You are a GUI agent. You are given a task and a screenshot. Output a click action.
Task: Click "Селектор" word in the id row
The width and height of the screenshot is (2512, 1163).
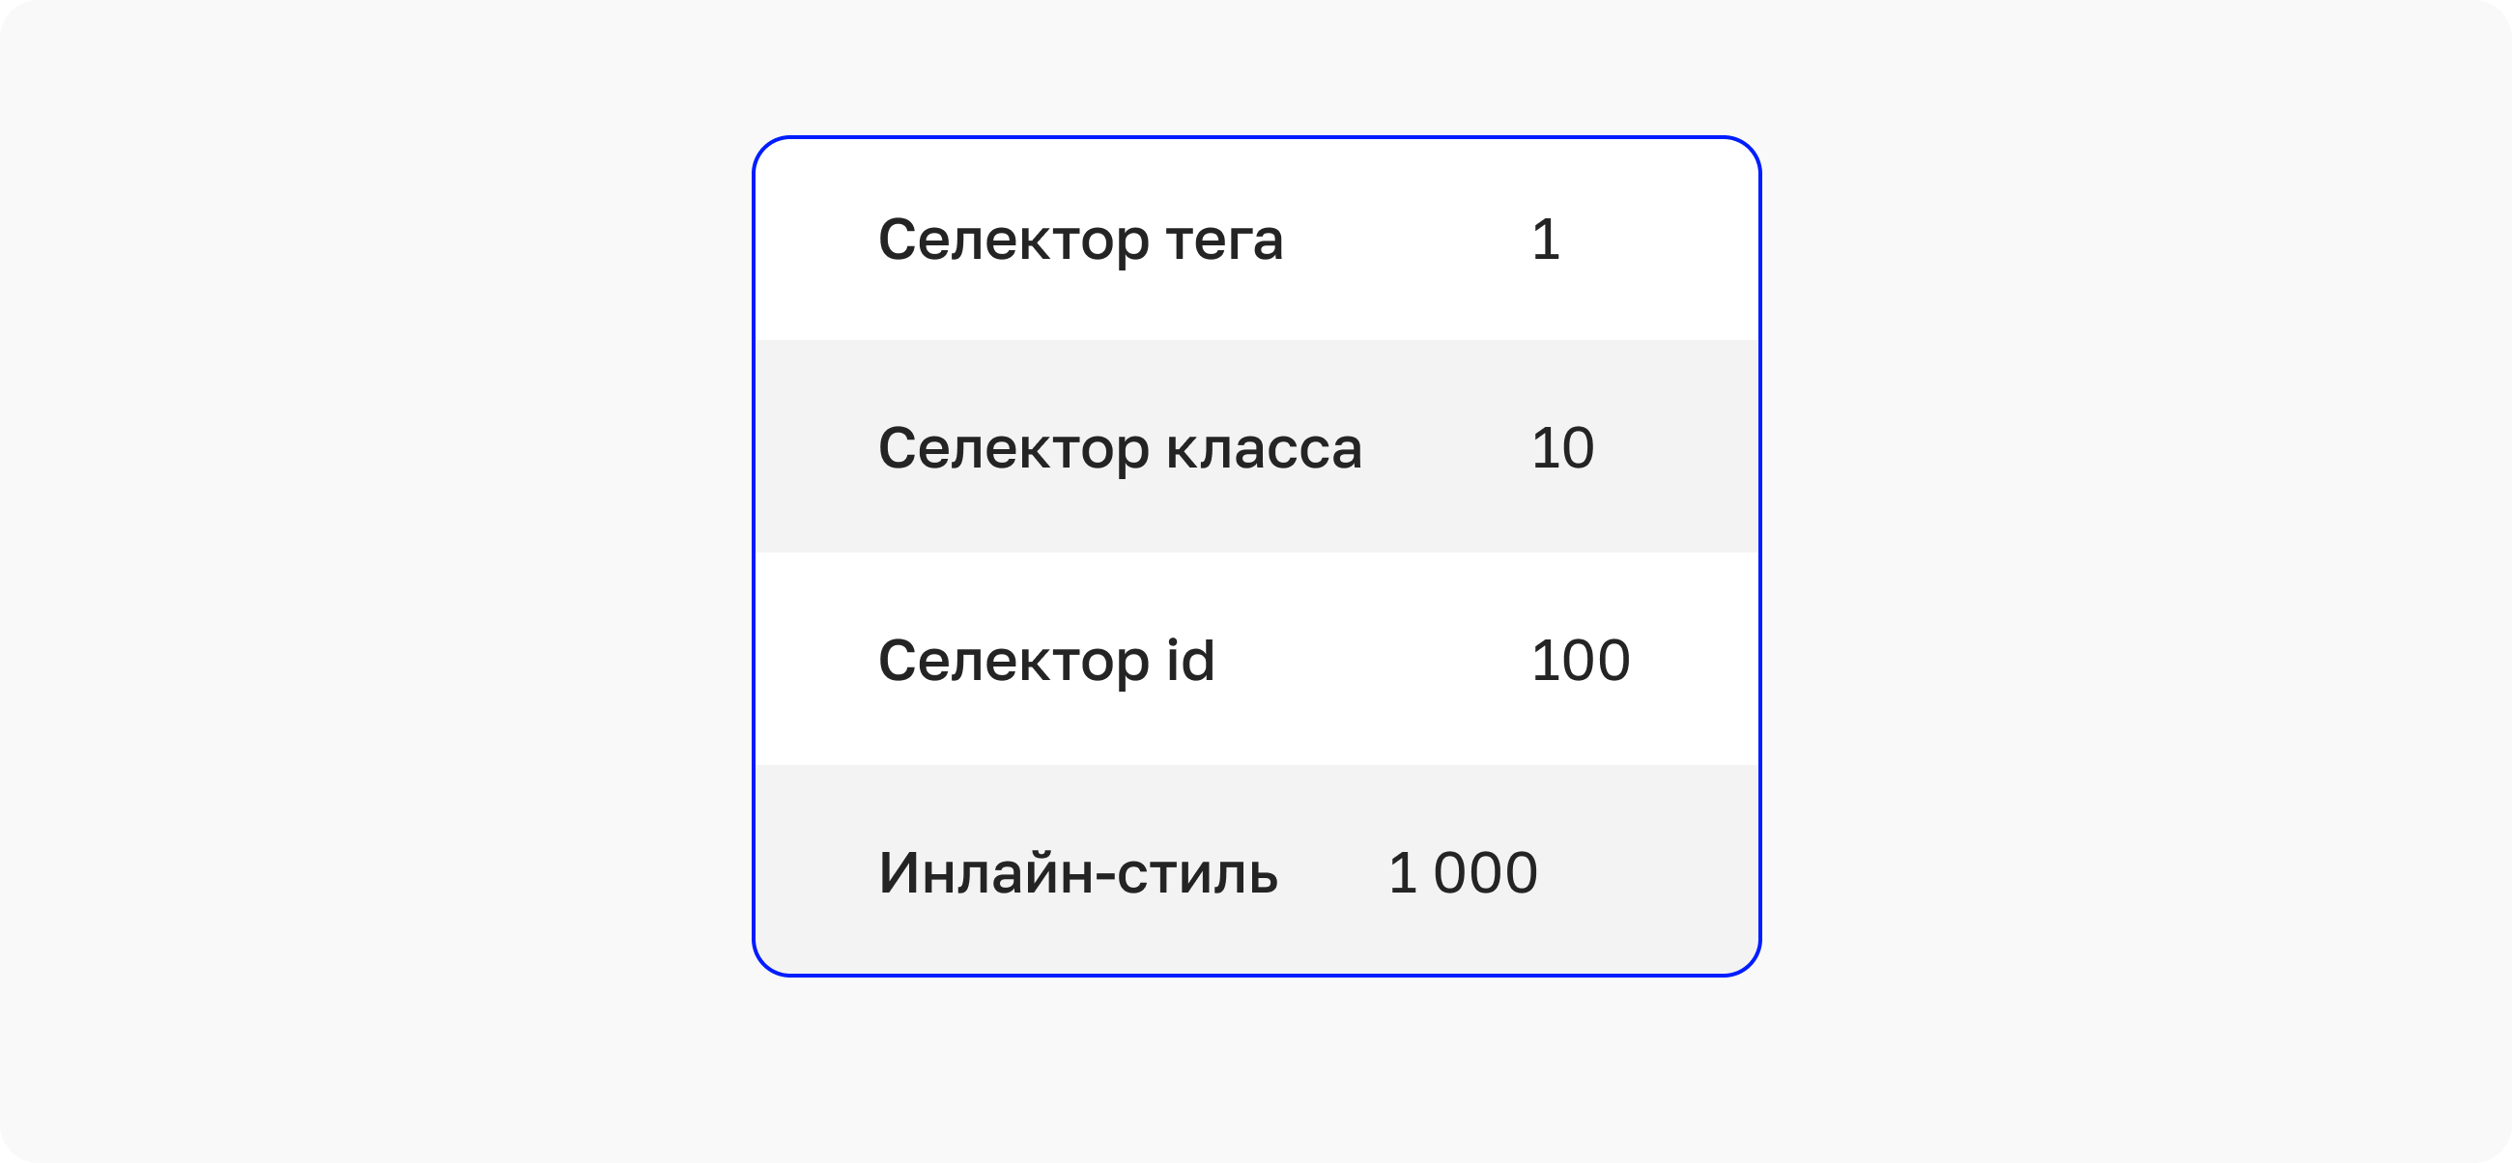pyautogui.click(x=1013, y=661)
